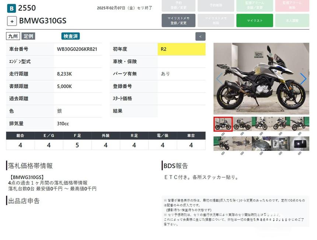Expand details with the plus button
This screenshot has height=240, width=317.
[12, 21]
